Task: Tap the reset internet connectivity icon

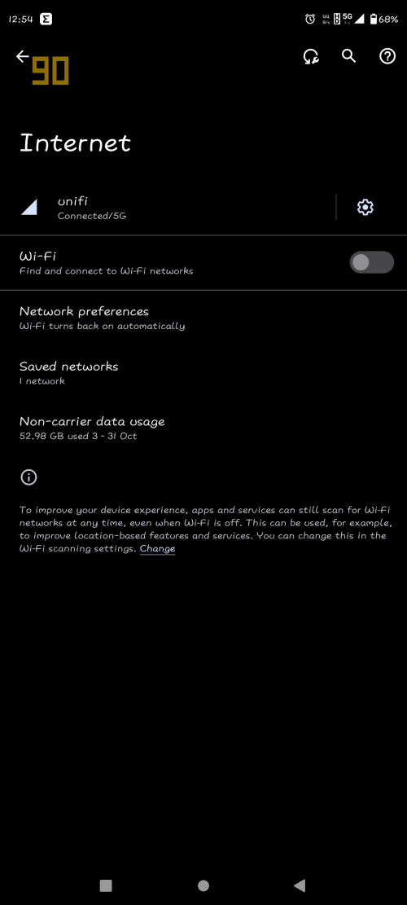Action: (311, 56)
